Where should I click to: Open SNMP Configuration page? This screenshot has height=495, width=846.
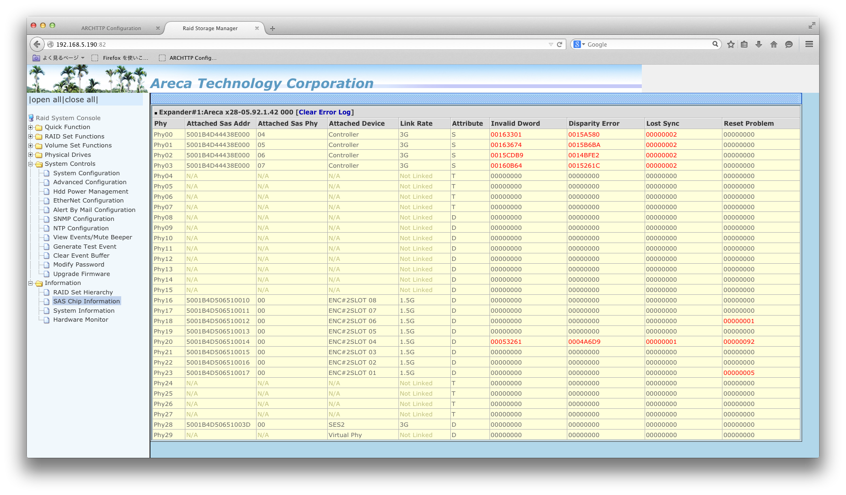click(83, 219)
